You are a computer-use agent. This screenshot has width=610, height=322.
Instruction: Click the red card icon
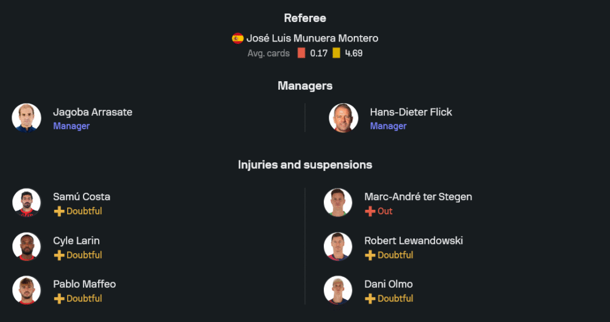301,53
